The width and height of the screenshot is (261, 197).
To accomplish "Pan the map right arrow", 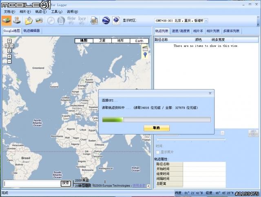I will coord(12,46).
